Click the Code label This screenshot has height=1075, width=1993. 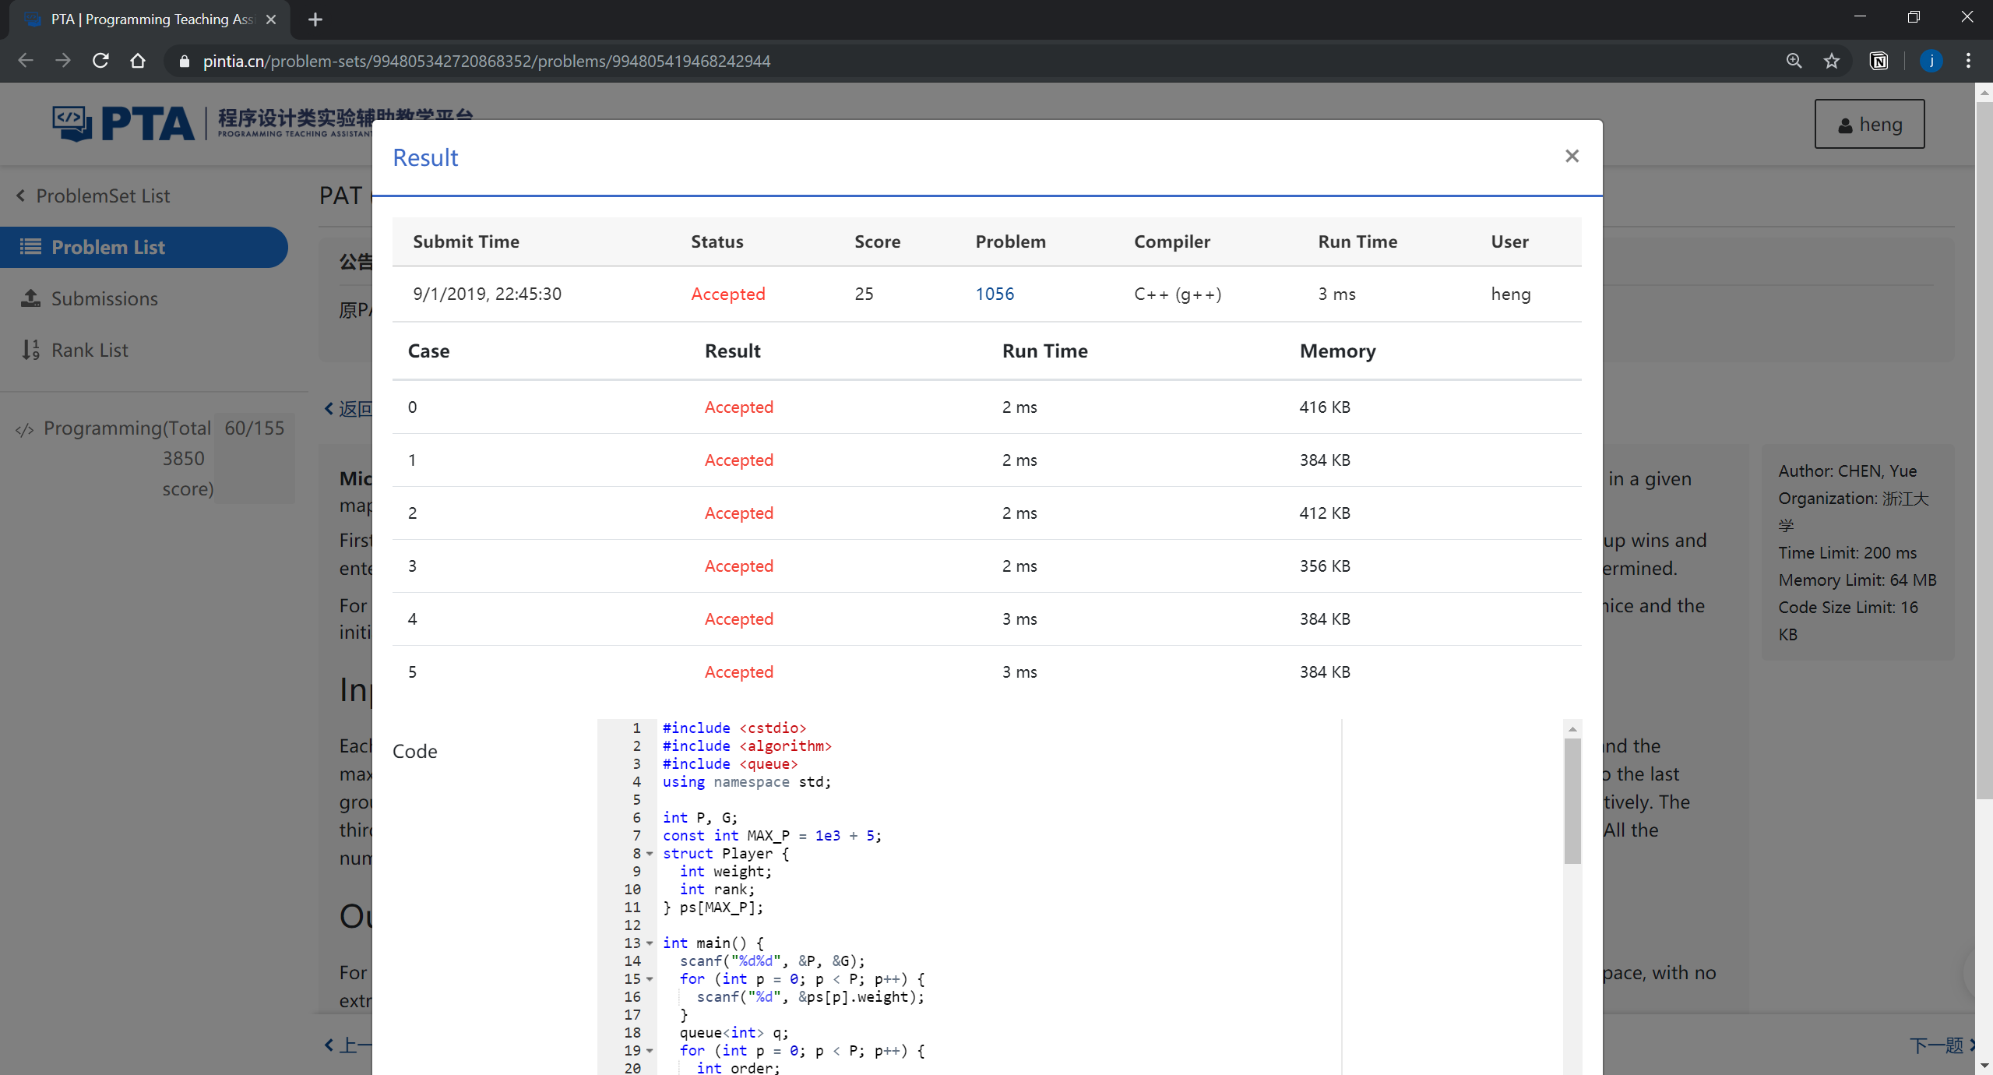tap(414, 751)
